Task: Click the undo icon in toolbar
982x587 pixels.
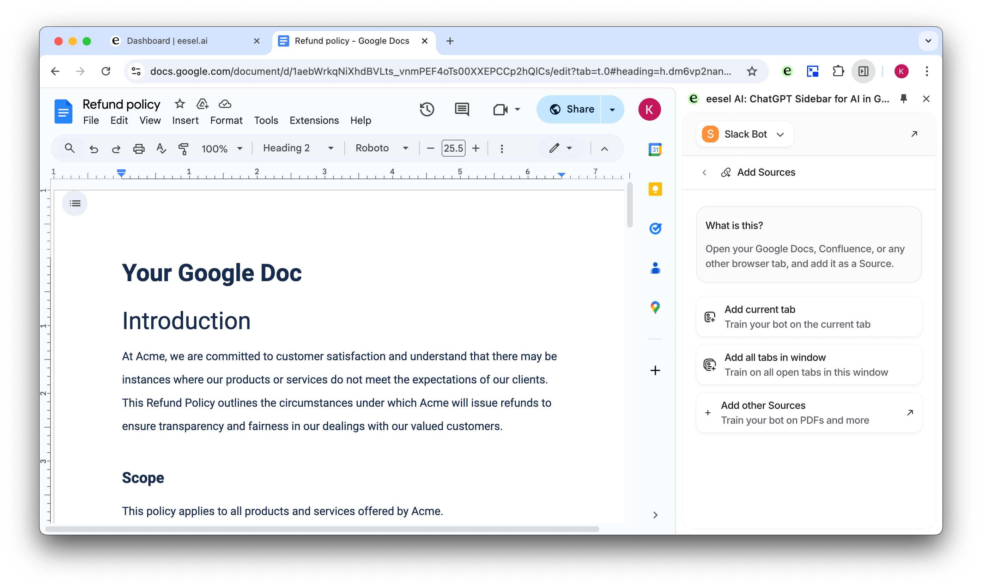Action: (93, 148)
